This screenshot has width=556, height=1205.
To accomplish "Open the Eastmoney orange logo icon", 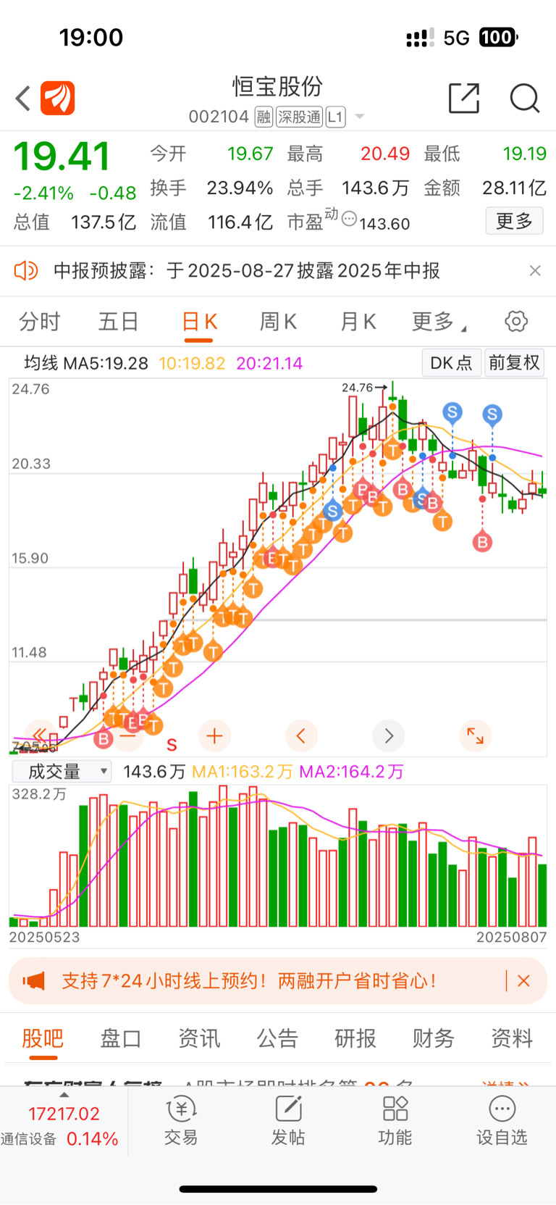I will click(58, 98).
